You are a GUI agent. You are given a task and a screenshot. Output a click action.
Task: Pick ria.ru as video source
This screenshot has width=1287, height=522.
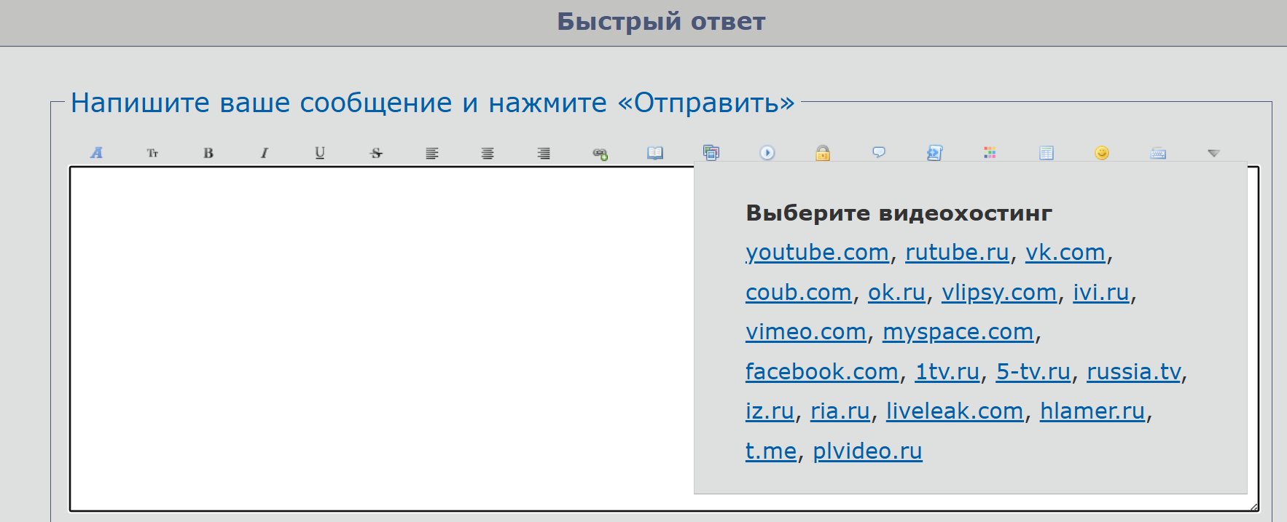click(840, 411)
